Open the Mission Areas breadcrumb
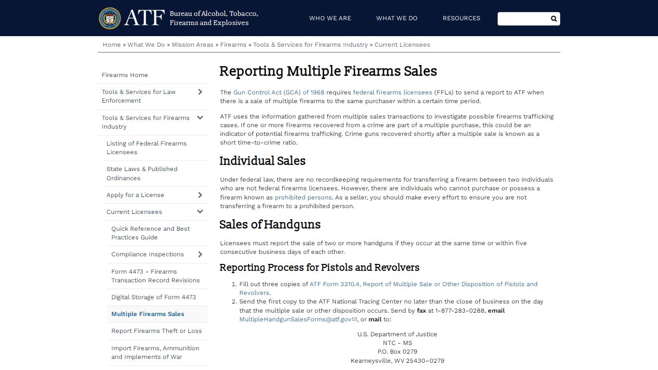658x370 pixels. 193,44
